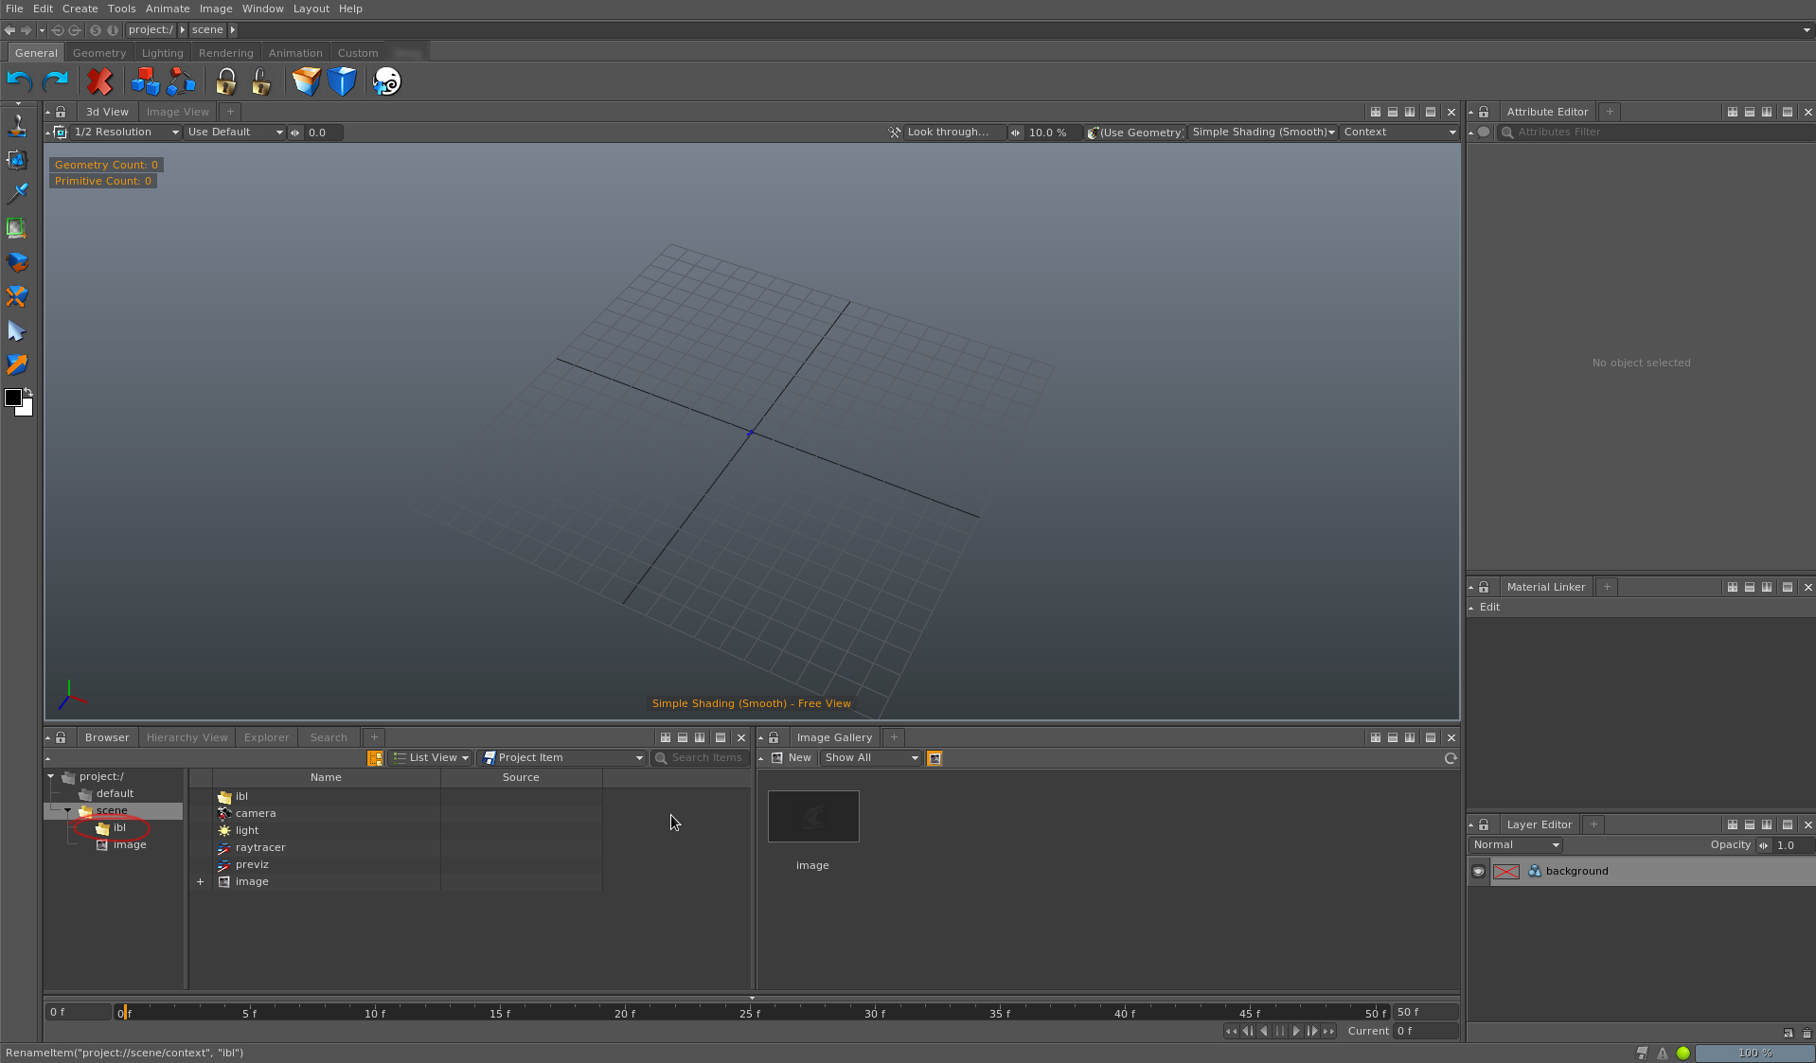
Task: Click the go to first frame button
Action: [1231, 1032]
